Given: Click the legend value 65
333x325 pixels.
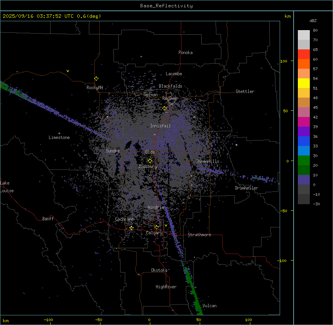Looking at the screenshot, I should point(315,50).
